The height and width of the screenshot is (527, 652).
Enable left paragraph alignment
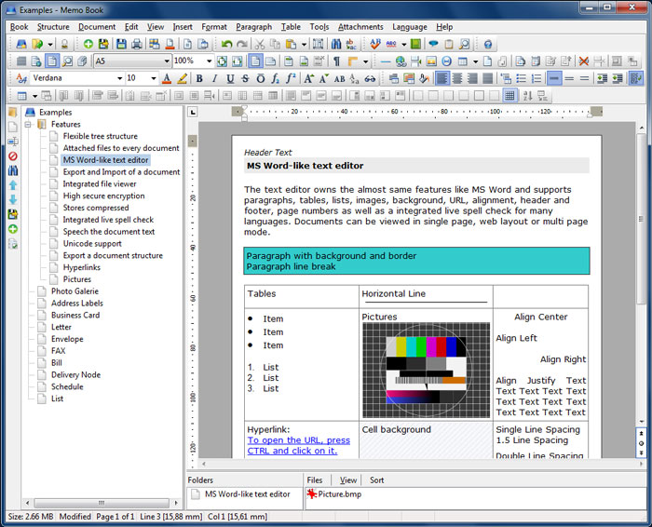click(441, 78)
